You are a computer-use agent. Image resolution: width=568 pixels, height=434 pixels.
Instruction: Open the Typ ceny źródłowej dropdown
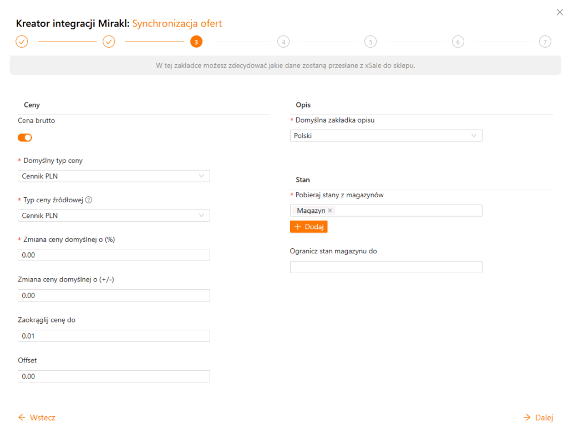[114, 216]
